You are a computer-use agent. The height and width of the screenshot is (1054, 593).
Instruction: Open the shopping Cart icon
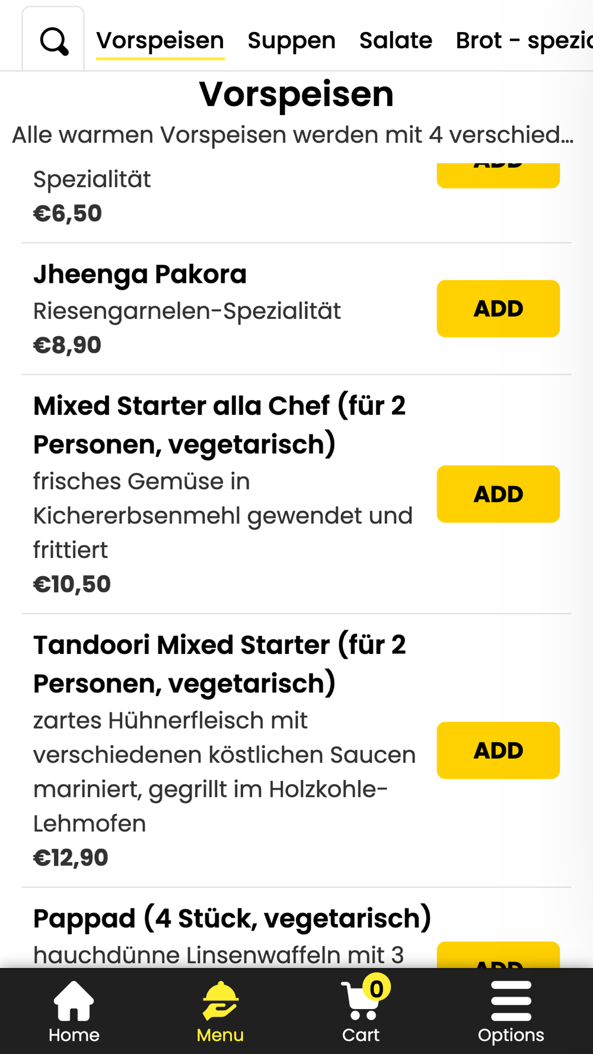(x=359, y=1003)
